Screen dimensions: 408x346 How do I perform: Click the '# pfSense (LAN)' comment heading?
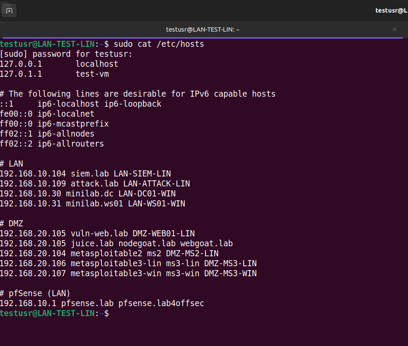tap(35, 293)
